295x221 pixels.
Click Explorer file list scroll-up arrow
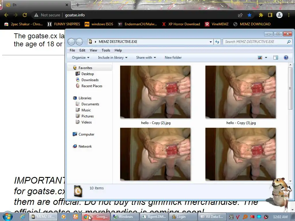coord(290,65)
